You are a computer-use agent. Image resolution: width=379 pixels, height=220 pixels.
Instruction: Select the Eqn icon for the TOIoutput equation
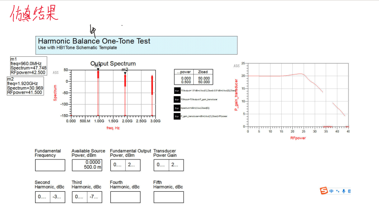(x=177, y=91)
